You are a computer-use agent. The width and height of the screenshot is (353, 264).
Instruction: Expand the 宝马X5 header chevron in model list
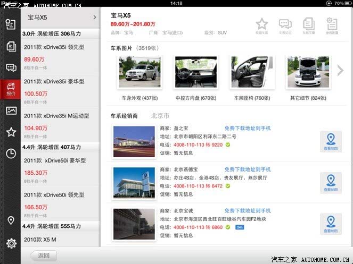click(95, 18)
